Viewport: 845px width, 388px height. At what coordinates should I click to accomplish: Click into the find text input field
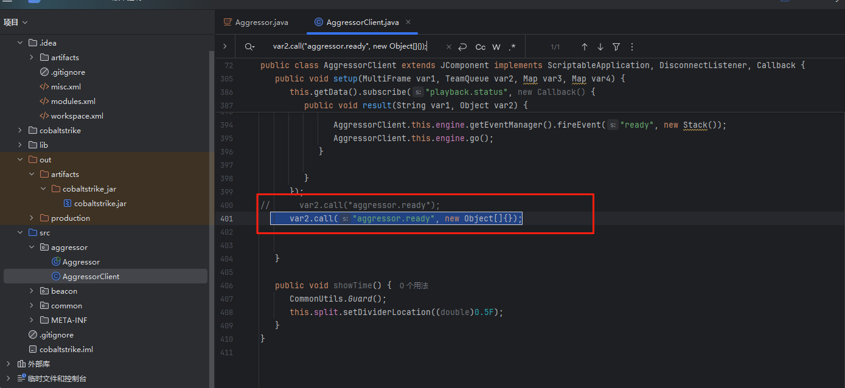[x=350, y=47]
